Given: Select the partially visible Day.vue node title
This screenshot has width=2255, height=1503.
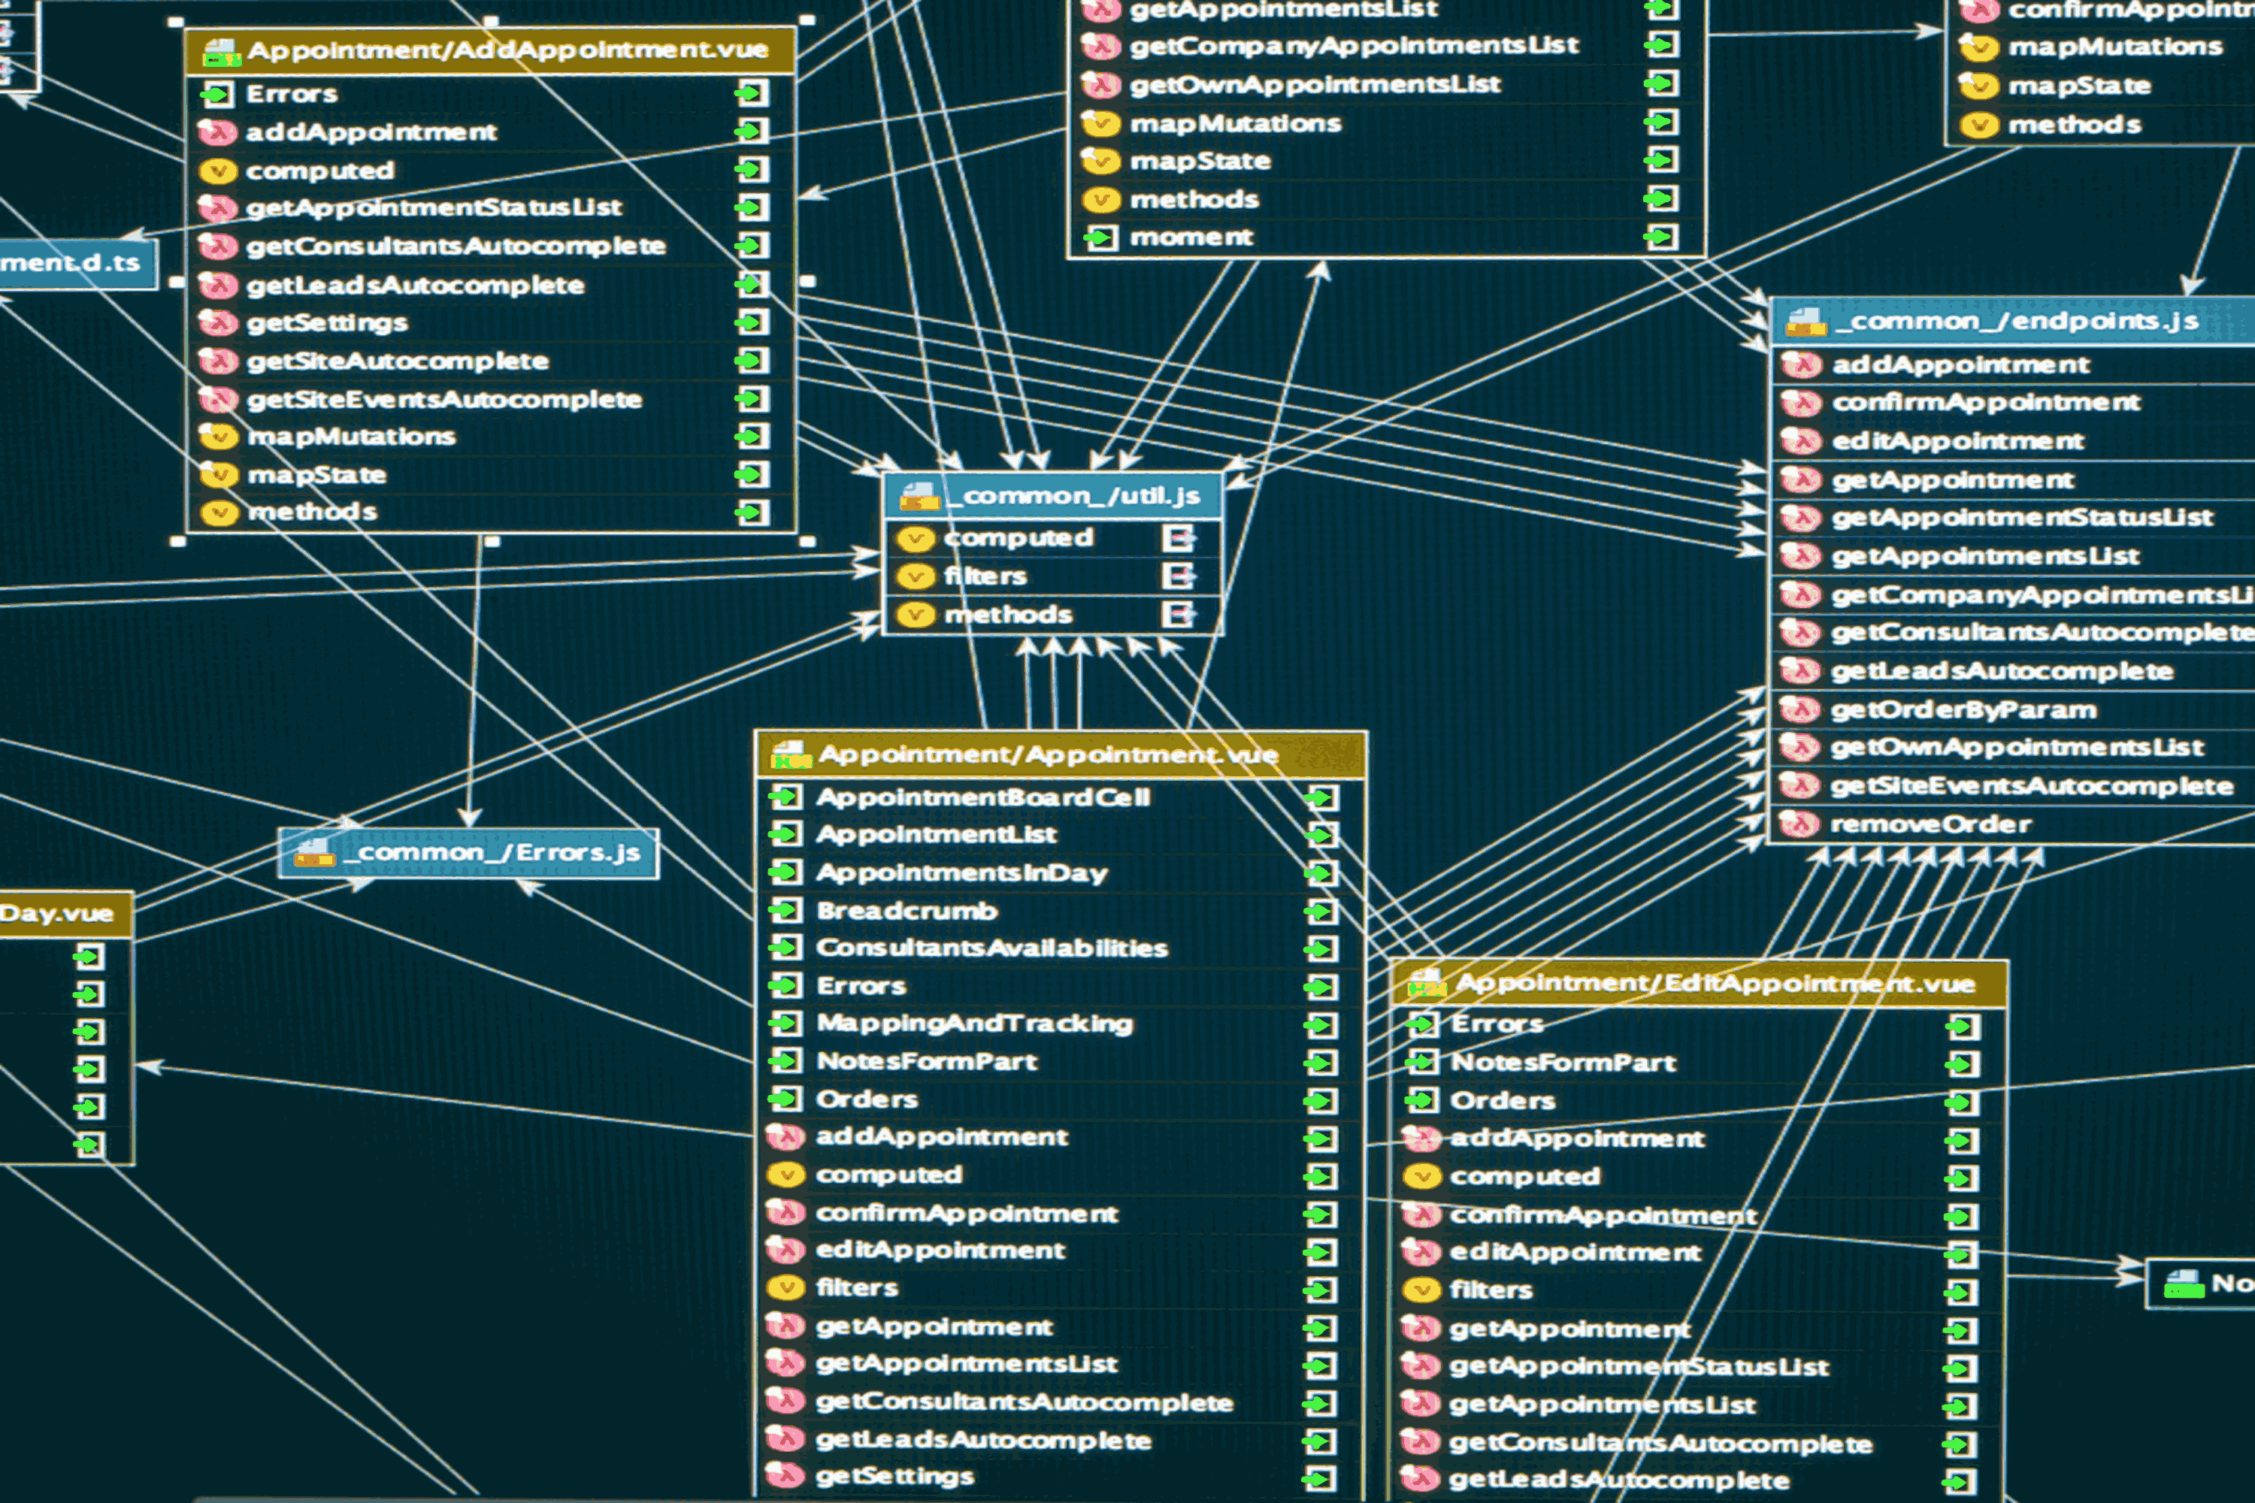Looking at the screenshot, I should click(56, 914).
